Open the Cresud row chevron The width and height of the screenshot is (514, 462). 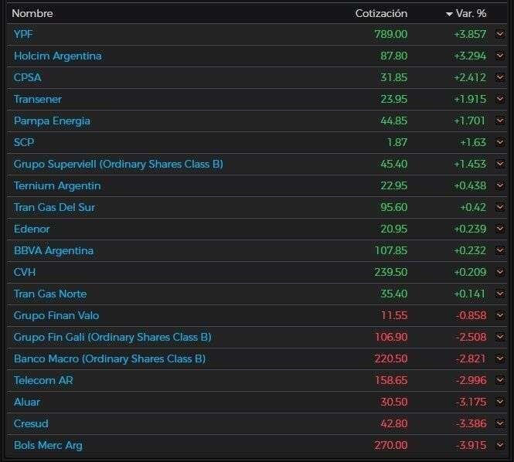pos(500,423)
